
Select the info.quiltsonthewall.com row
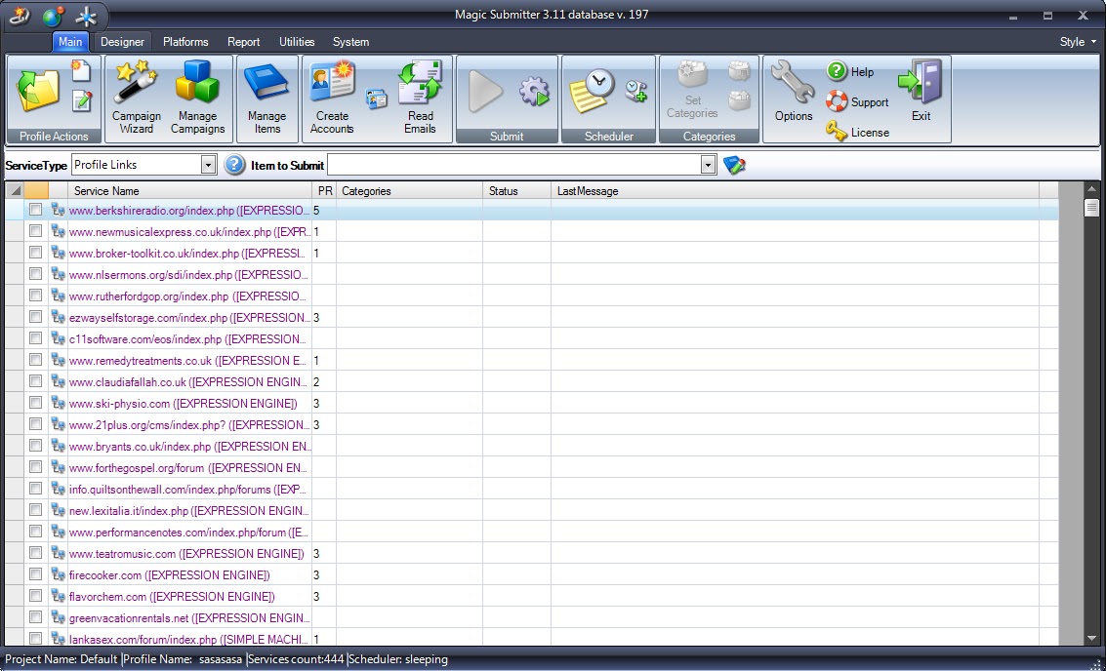pyautogui.click(x=532, y=489)
